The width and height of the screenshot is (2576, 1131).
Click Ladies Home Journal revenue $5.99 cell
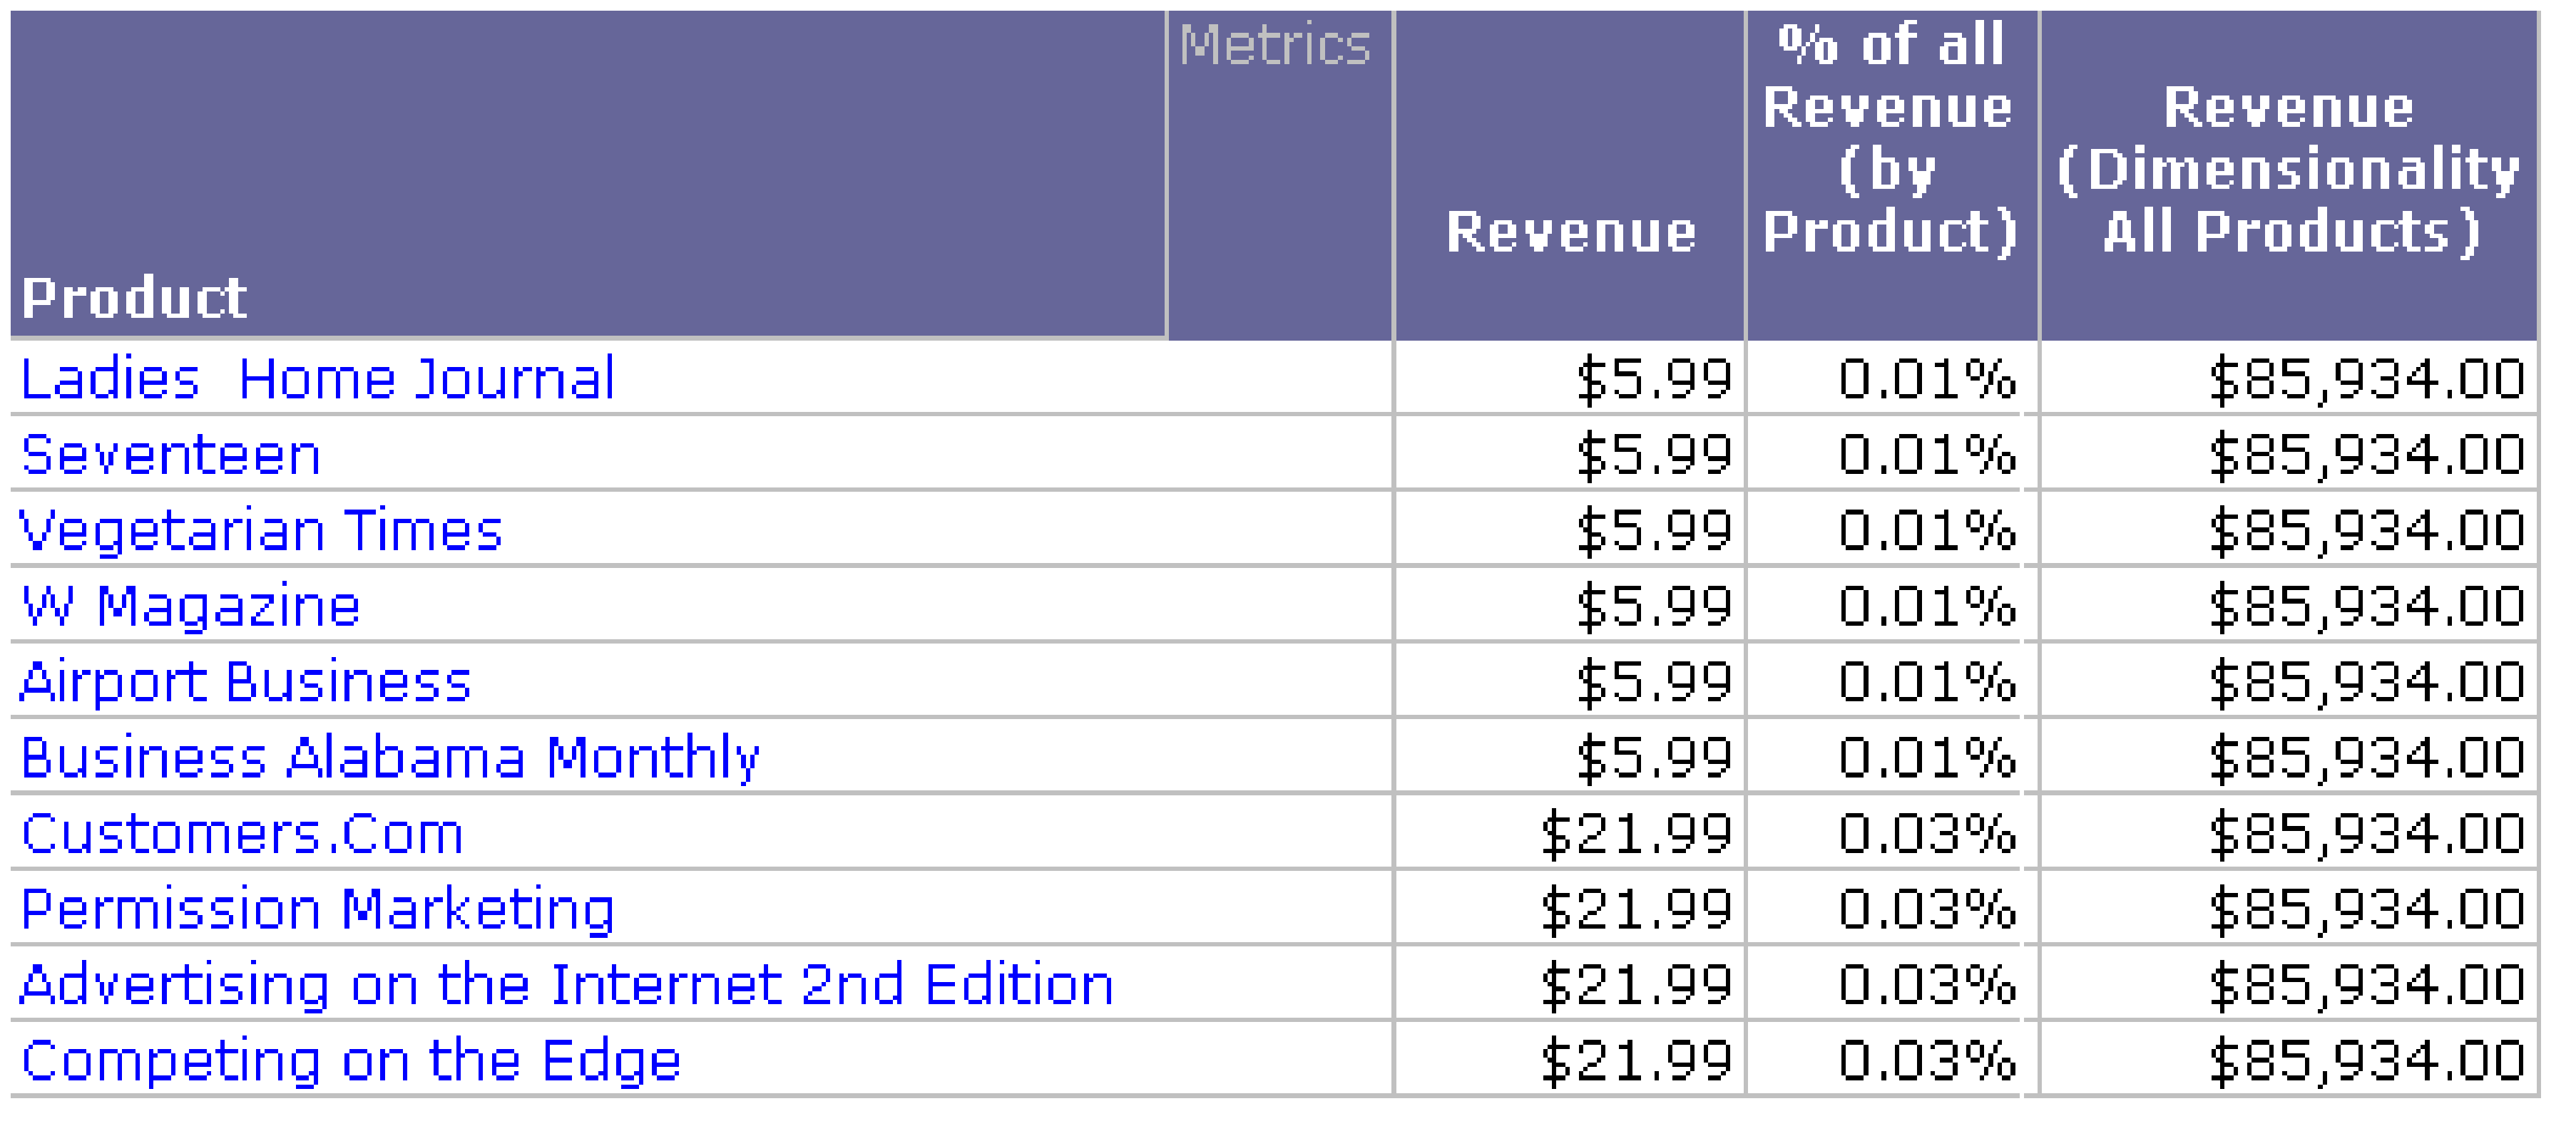point(1654,380)
